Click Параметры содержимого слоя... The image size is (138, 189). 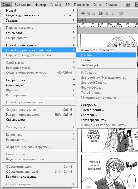click(x=39, y=55)
